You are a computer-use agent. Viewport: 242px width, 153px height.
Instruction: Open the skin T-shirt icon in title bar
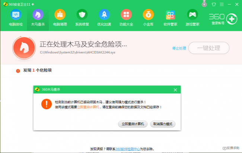point(214,4)
